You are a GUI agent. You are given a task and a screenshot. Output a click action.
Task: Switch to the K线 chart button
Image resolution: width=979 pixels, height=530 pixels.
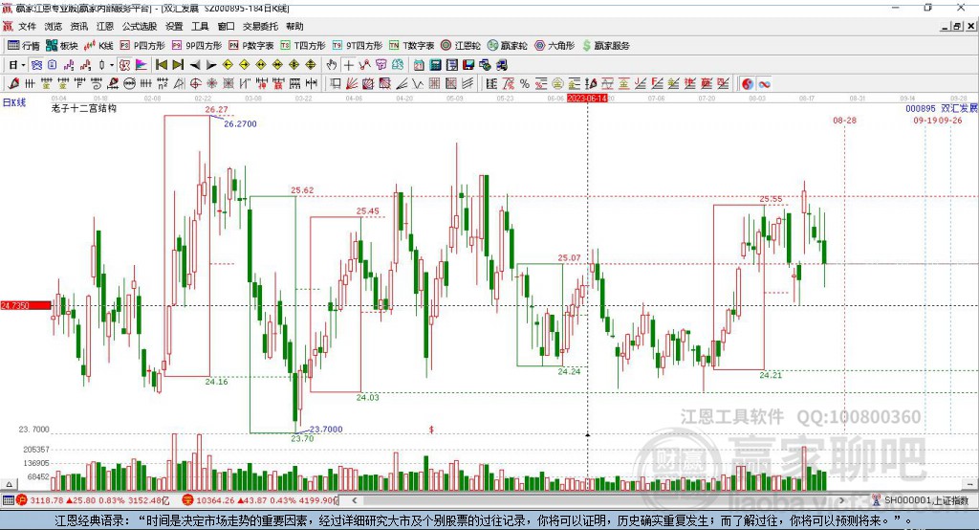(98, 46)
